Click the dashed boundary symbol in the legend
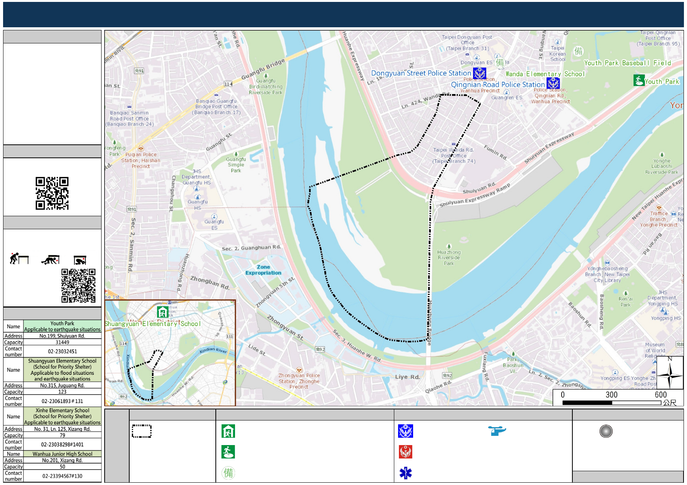This screenshot has height=485, width=687. click(142, 431)
